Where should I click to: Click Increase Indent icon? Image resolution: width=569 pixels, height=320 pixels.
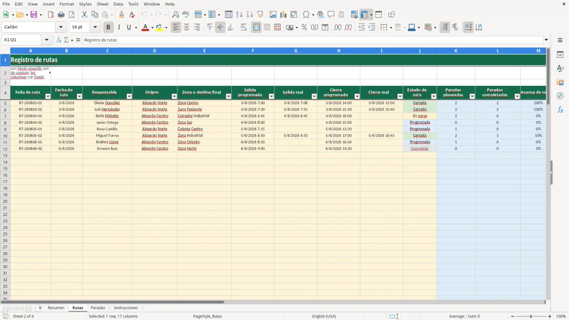point(361,27)
